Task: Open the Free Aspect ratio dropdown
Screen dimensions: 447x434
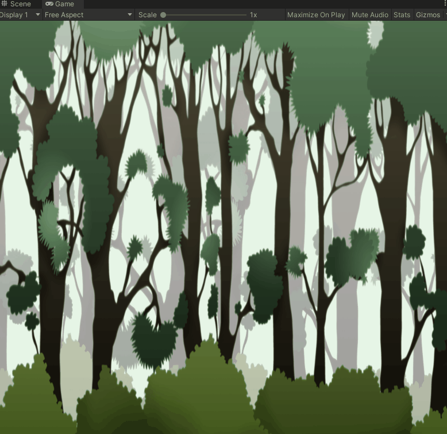Action: 88,15
